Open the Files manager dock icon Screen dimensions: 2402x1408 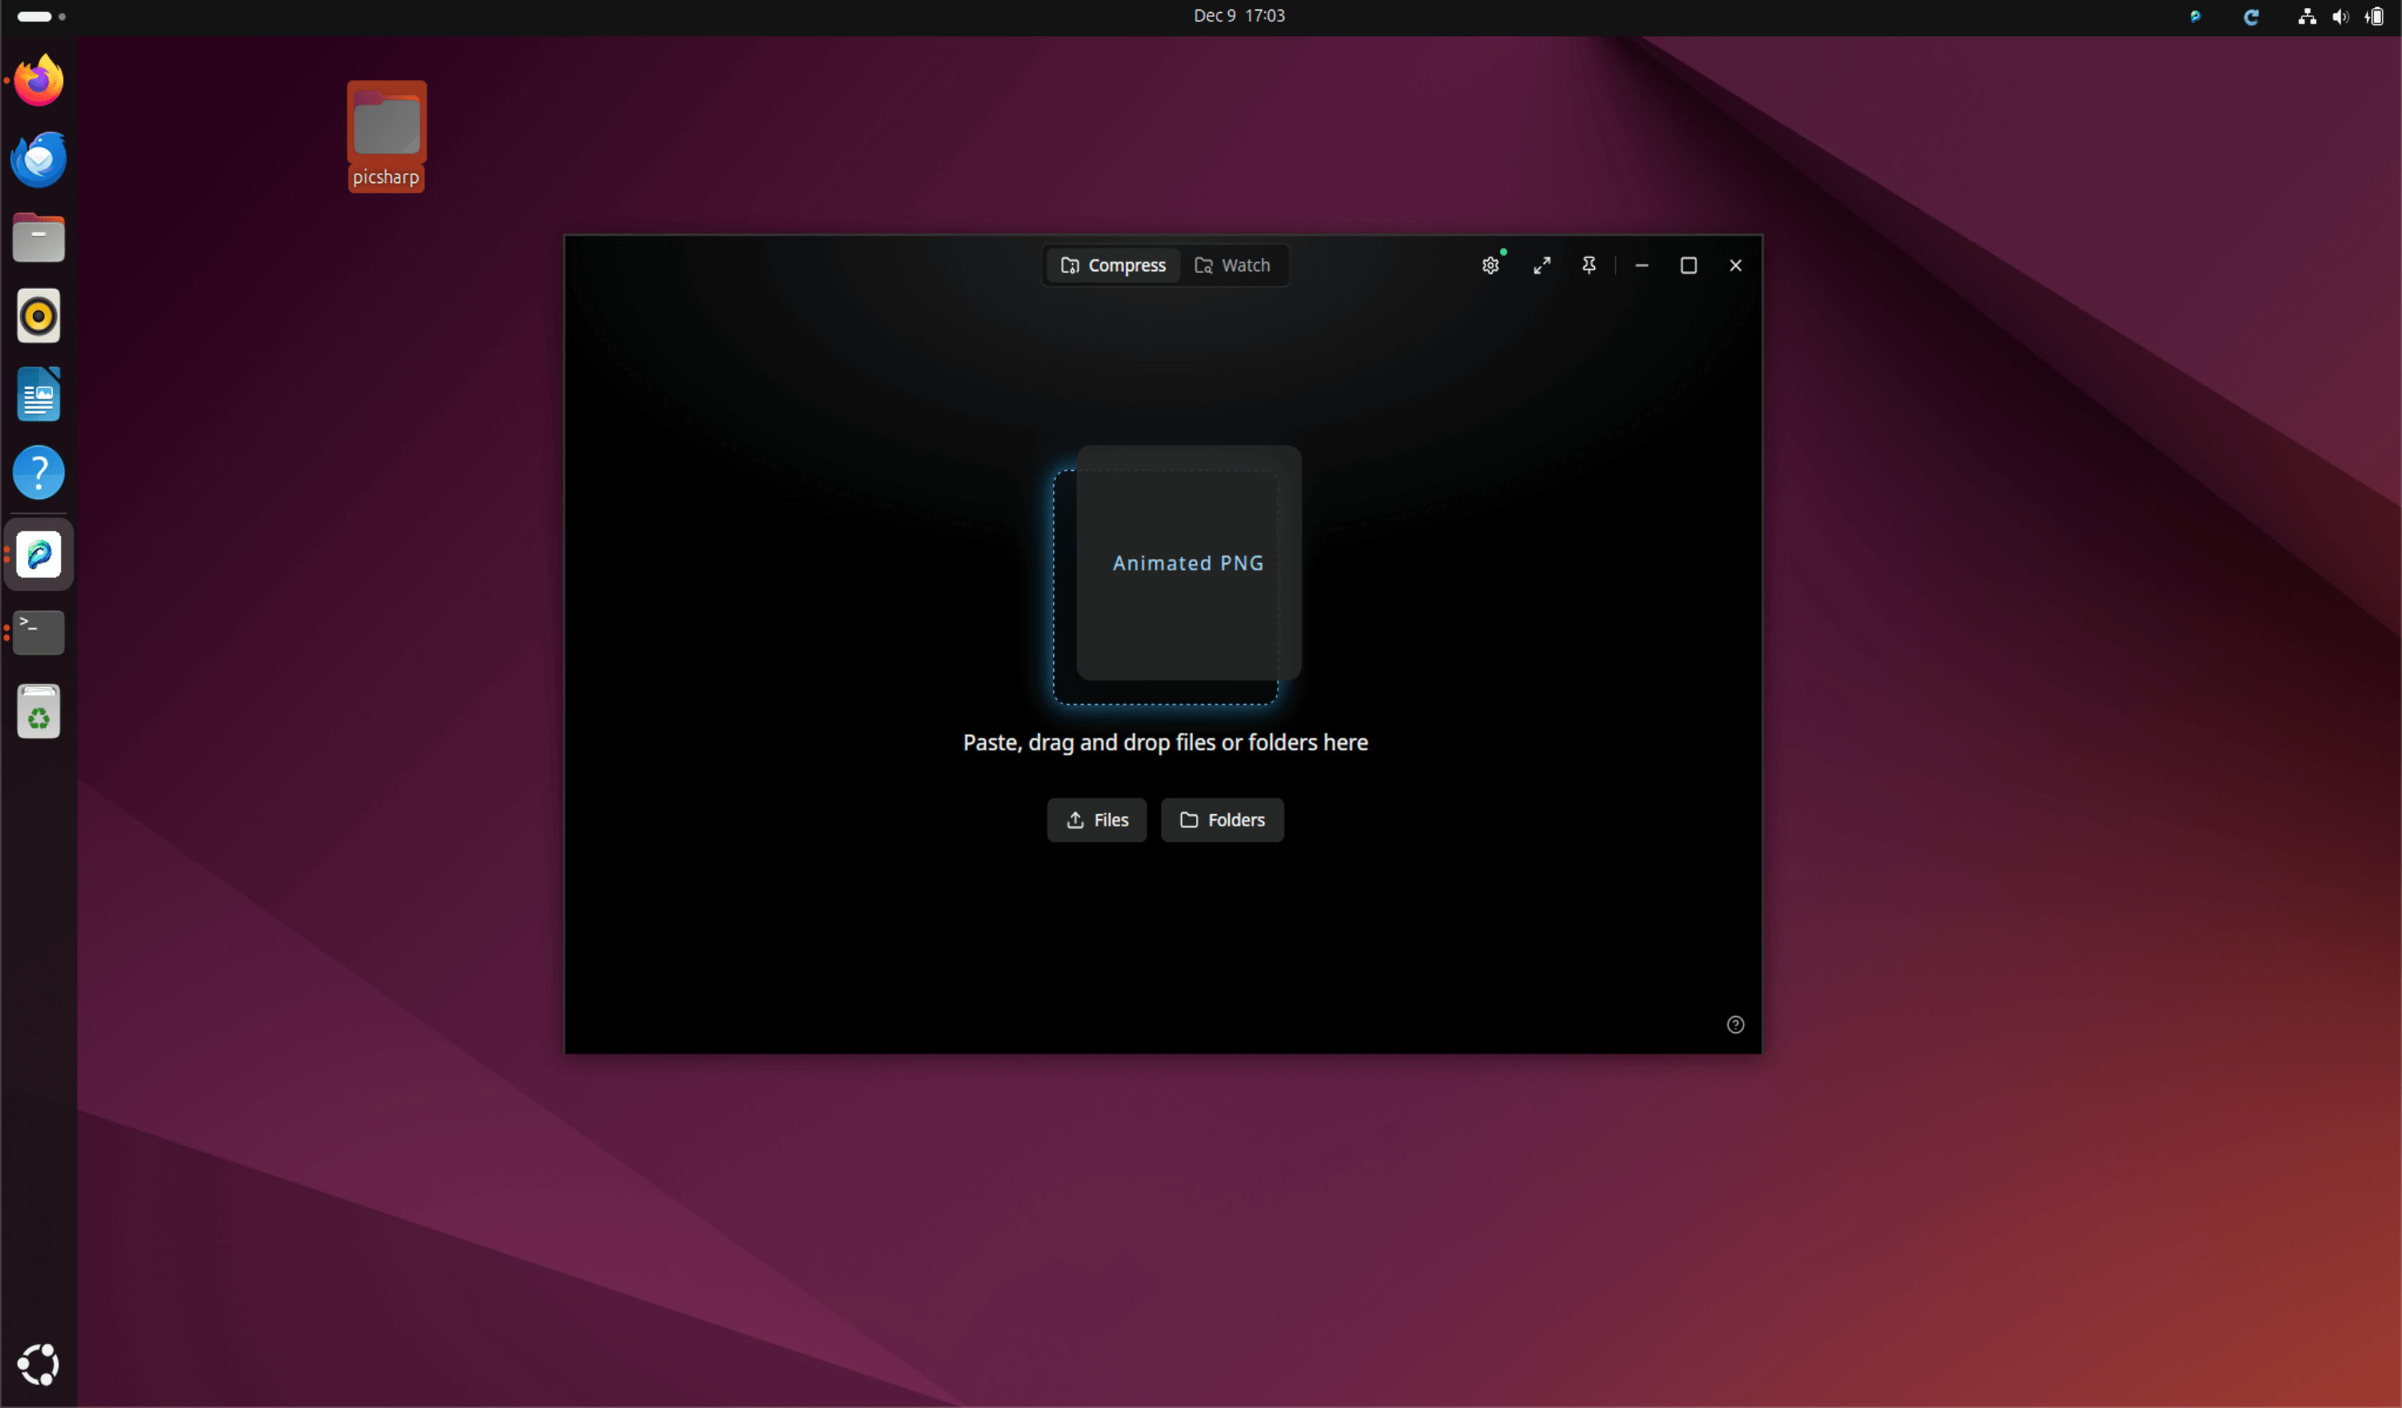pos(38,238)
